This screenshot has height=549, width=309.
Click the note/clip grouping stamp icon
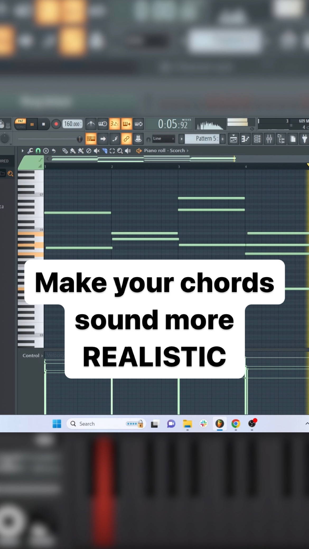tap(138, 139)
